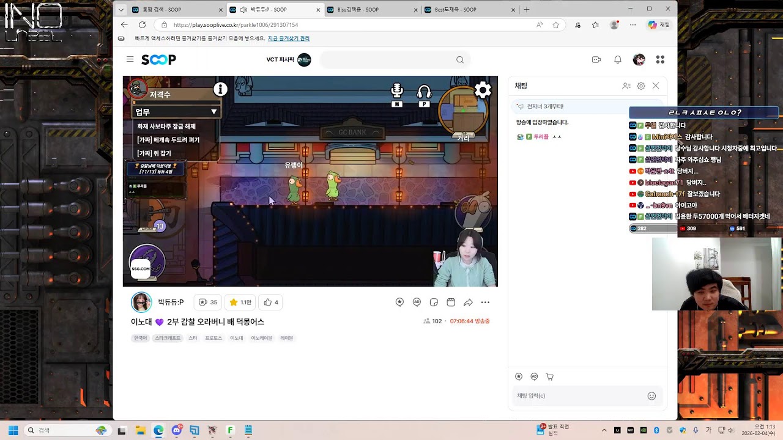Click the 스타크래프트 tag
This screenshot has height=440, width=783.
[168, 338]
